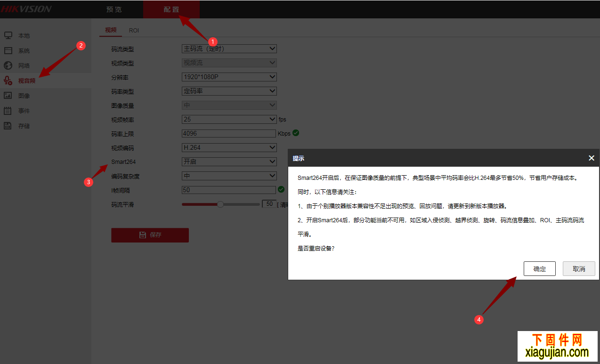Open the 预览 top tab

coord(114,9)
